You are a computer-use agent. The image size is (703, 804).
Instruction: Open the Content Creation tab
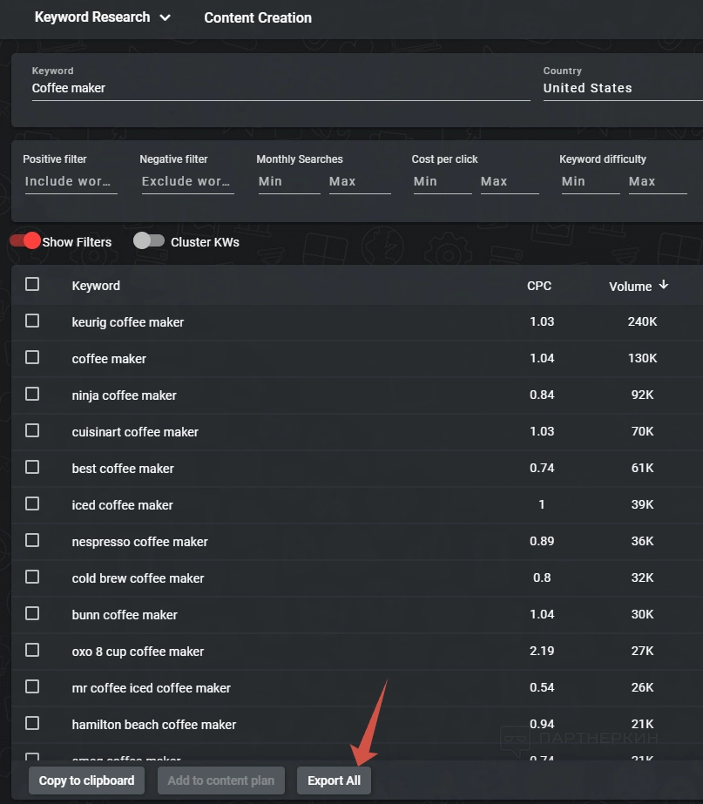pos(258,17)
